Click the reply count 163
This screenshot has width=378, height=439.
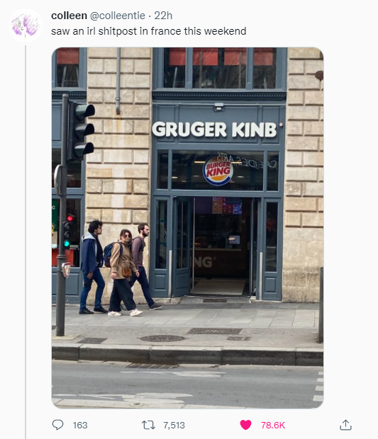pos(80,426)
